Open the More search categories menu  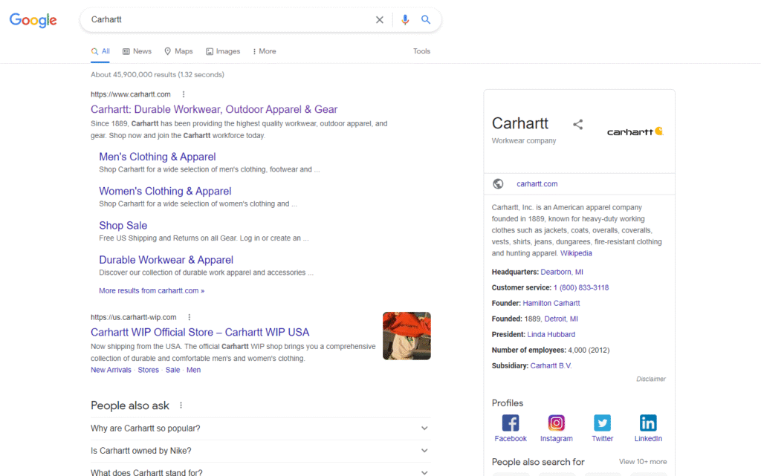(x=264, y=51)
